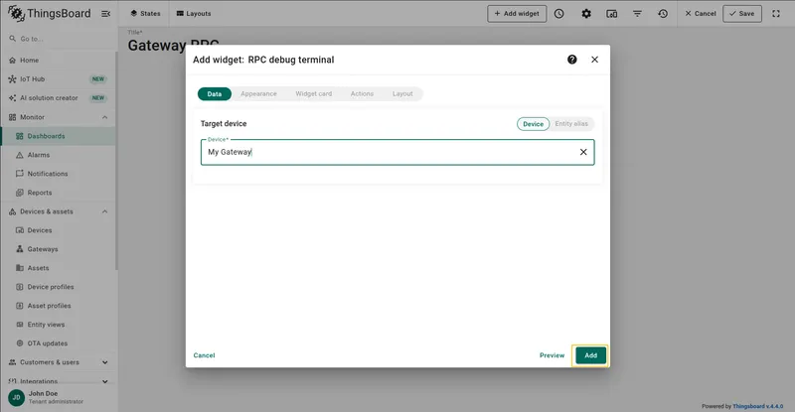The height and width of the screenshot is (412, 795).
Task: Open the time window clock icon
Action: pyautogui.click(x=558, y=14)
